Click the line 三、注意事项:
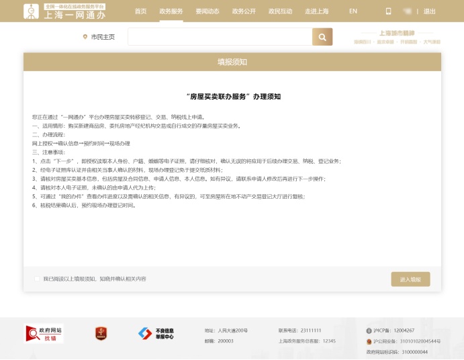This screenshot has width=464, height=360. point(48,152)
